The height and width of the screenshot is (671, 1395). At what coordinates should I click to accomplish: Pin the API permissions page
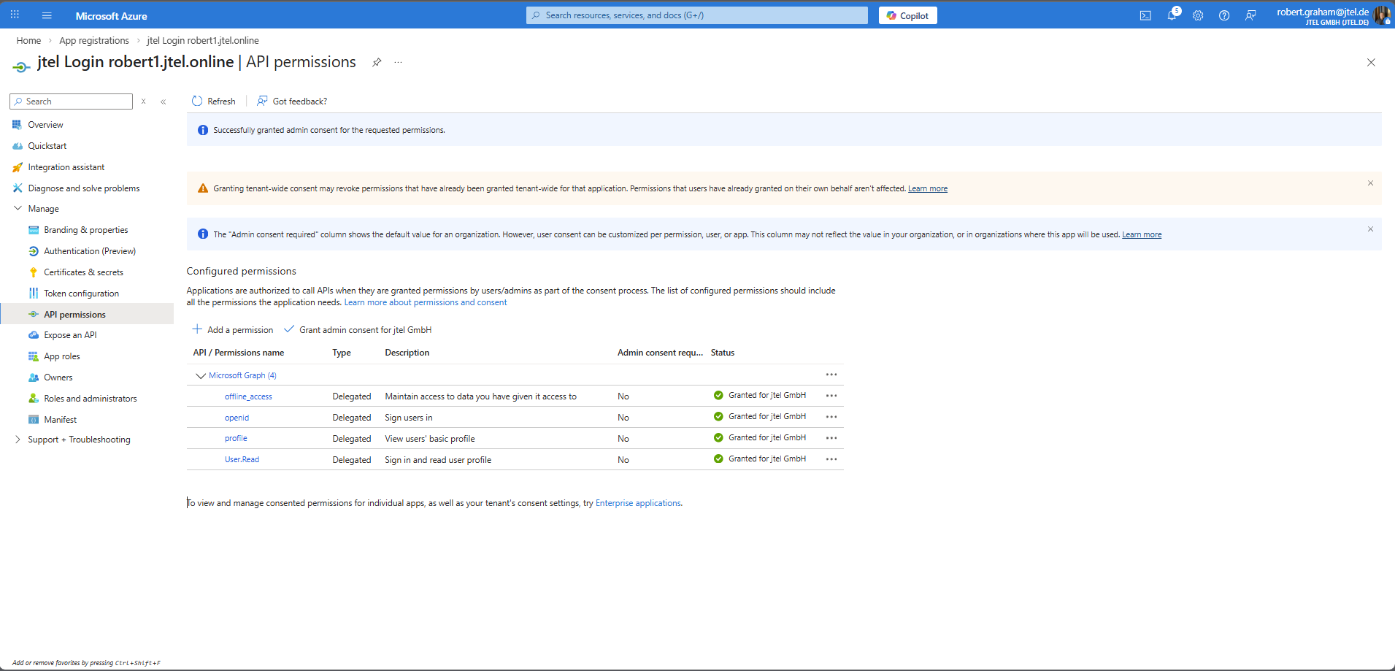(x=377, y=62)
